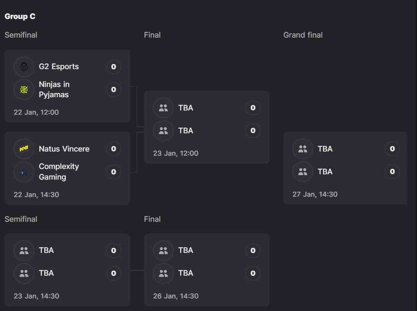Click the Natus Vincere team name
The image size is (417, 311).
tap(64, 149)
